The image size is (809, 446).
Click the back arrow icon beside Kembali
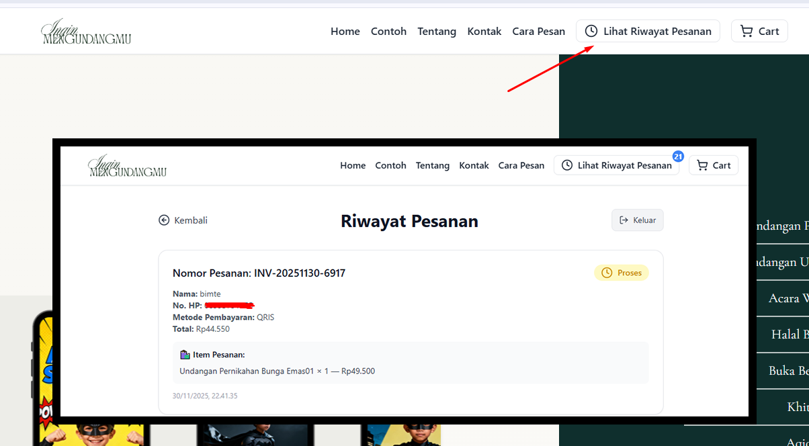tap(164, 220)
